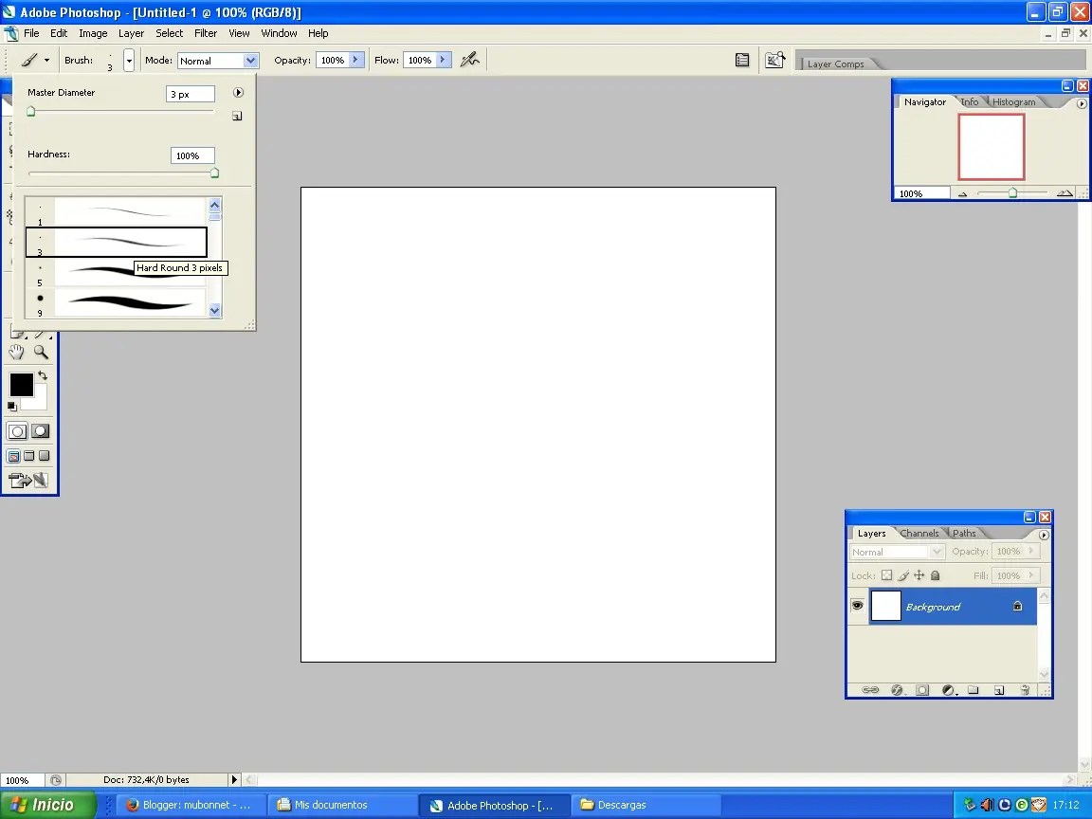This screenshot has height=819, width=1092.
Task: Add layer mask icon
Action: point(922,690)
